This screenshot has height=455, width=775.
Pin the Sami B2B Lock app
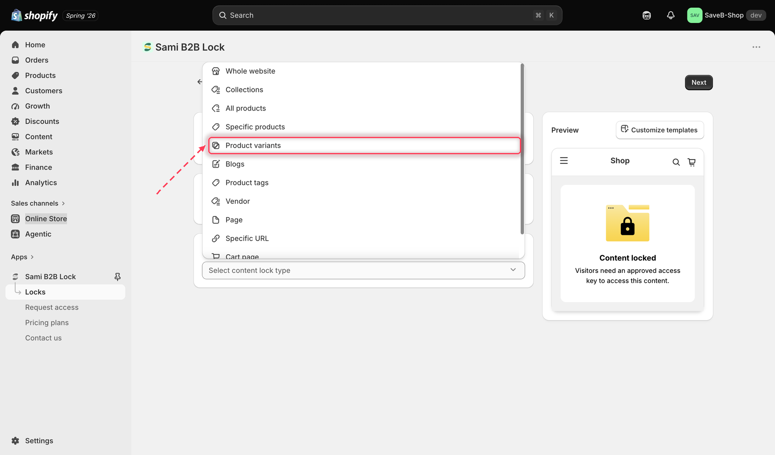[117, 277]
